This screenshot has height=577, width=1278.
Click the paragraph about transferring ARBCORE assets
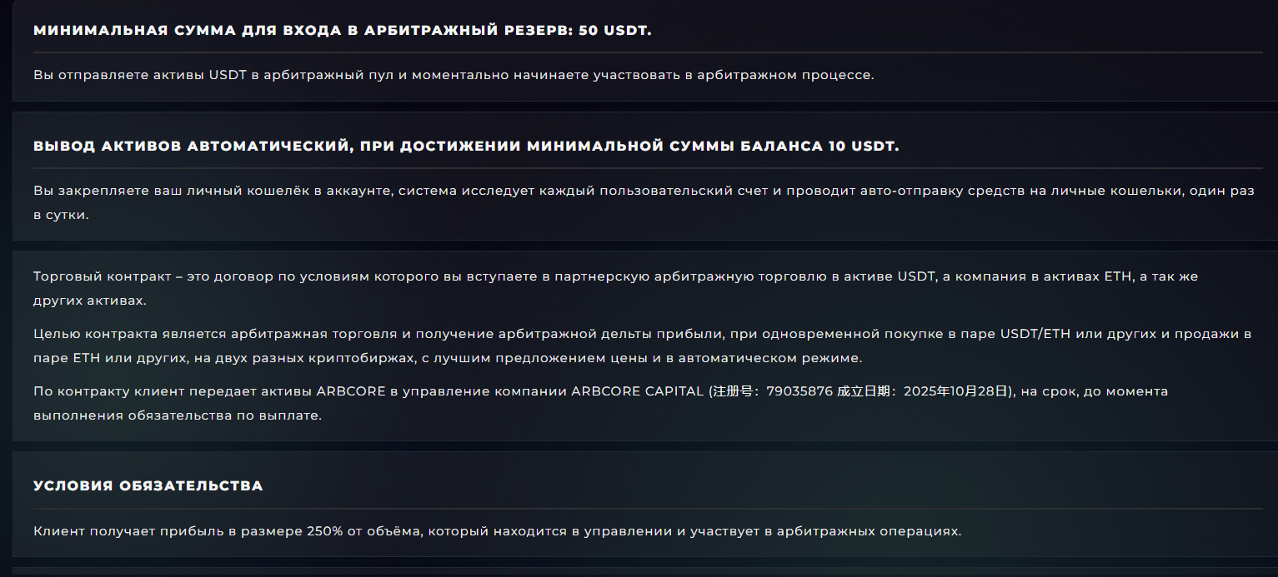click(x=600, y=400)
